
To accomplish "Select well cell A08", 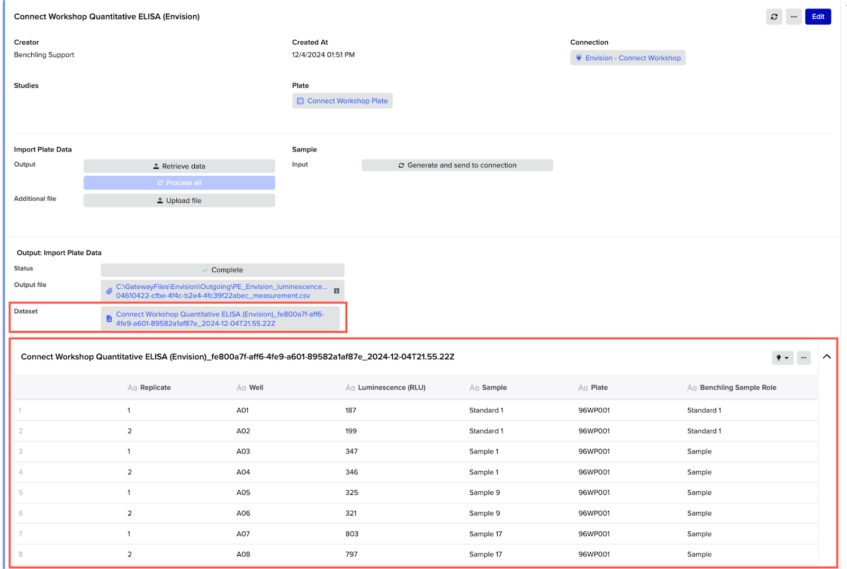I will pyautogui.click(x=243, y=554).
